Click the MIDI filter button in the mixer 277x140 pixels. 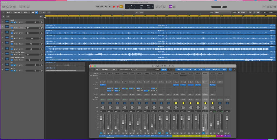pos(224,70)
